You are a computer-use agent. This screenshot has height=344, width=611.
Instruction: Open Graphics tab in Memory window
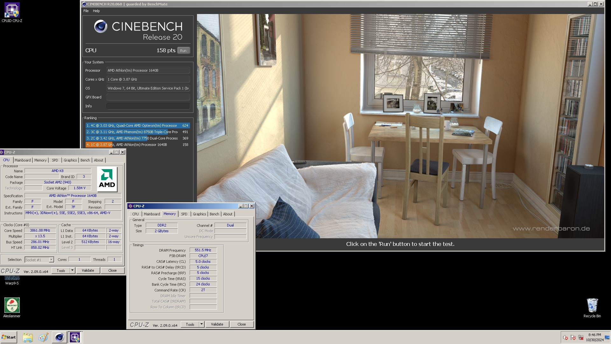point(199,214)
